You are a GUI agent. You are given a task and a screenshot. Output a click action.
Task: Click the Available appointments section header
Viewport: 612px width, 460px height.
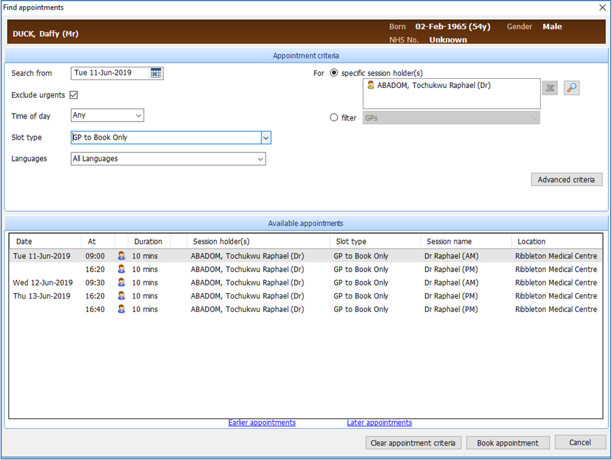pos(306,223)
